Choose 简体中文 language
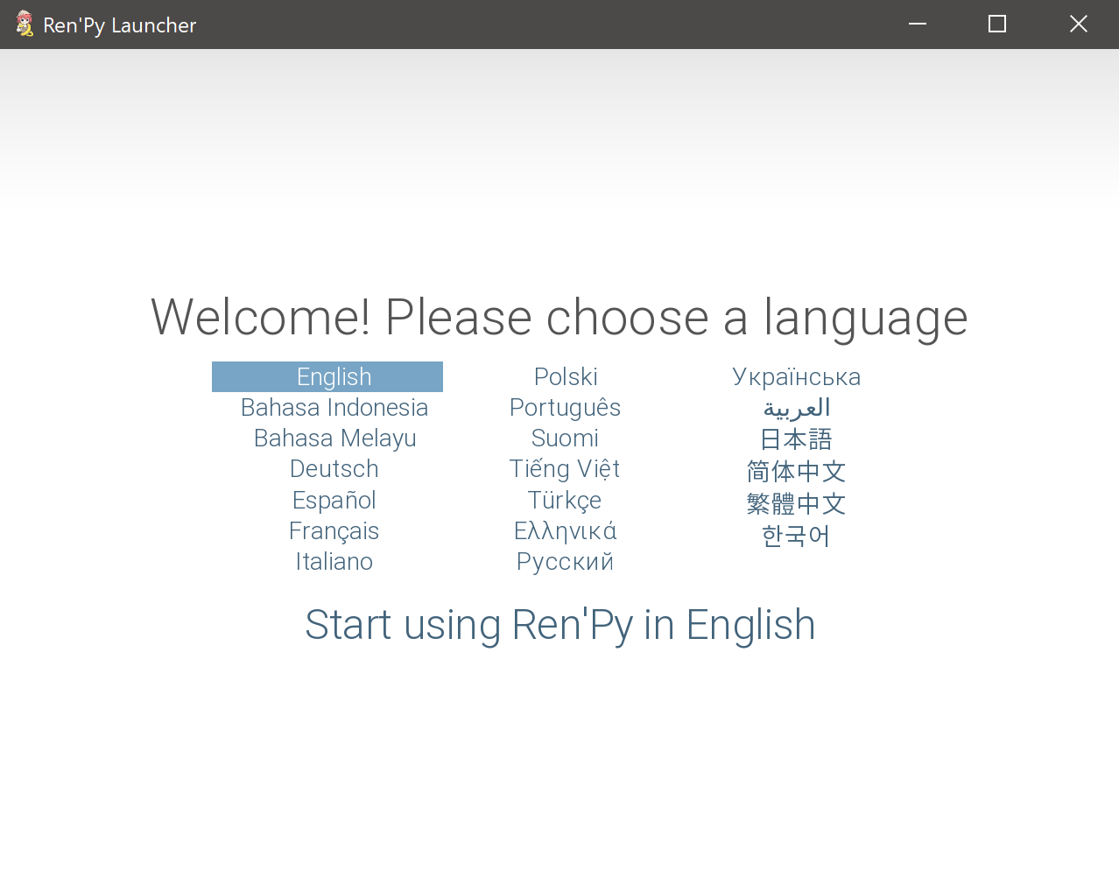Viewport: 1119px width, 884px height. click(796, 471)
